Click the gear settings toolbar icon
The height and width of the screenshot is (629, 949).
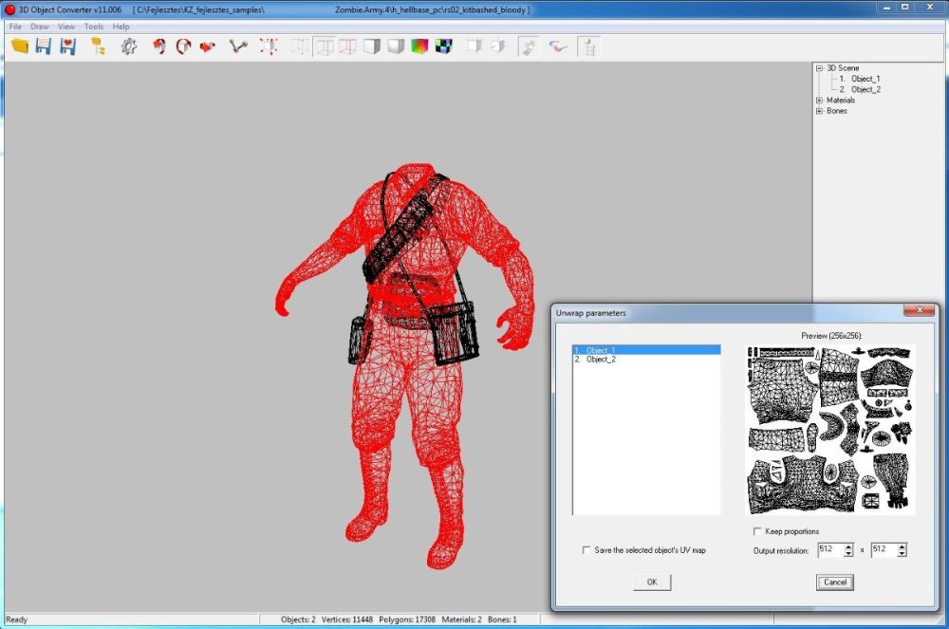point(128,46)
